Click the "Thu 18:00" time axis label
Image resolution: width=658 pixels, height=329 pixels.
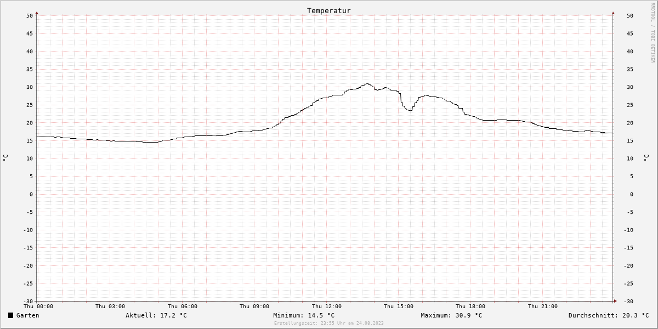470,307
